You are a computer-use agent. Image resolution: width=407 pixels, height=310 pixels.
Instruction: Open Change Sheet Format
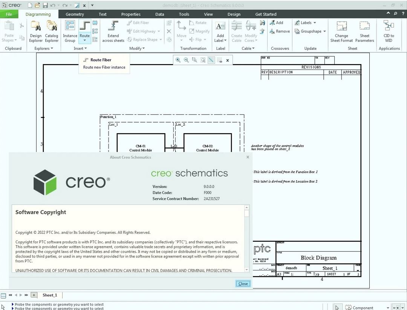[341, 31]
